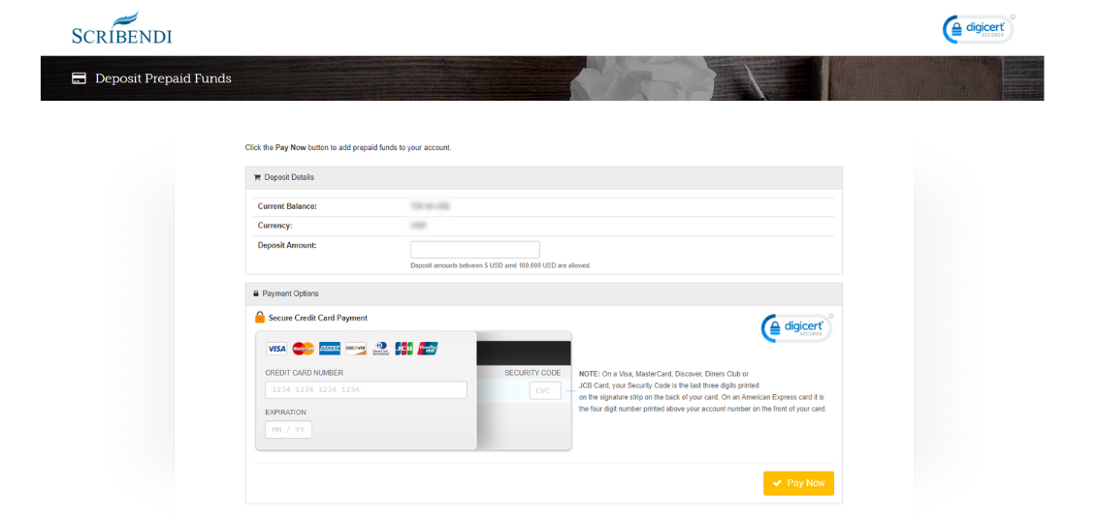Click the Current Balance label
Screen dimensions: 1097x522
pyautogui.click(x=287, y=206)
